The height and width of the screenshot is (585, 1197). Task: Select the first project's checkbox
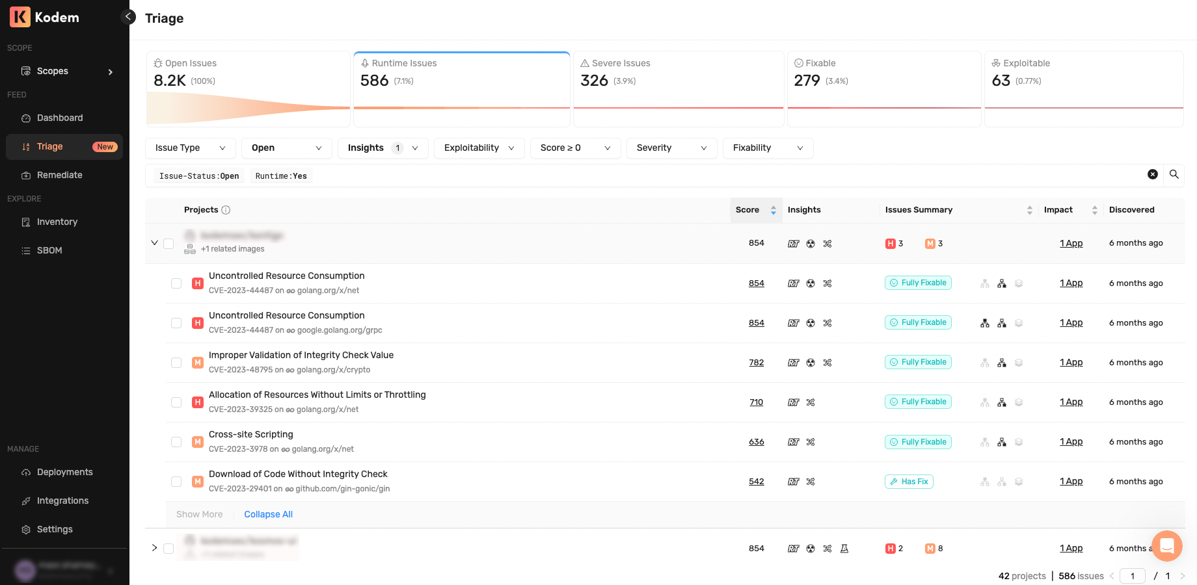(x=168, y=244)
